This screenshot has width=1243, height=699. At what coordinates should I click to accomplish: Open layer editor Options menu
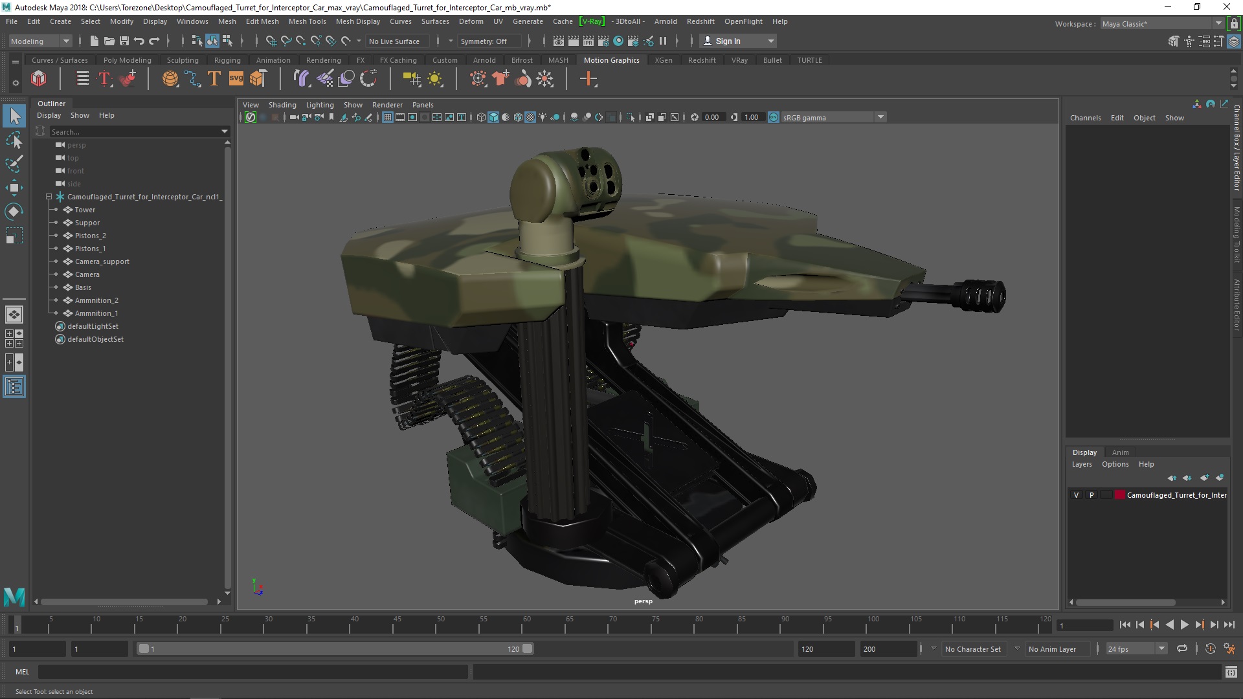click(x=1115, y=464)
